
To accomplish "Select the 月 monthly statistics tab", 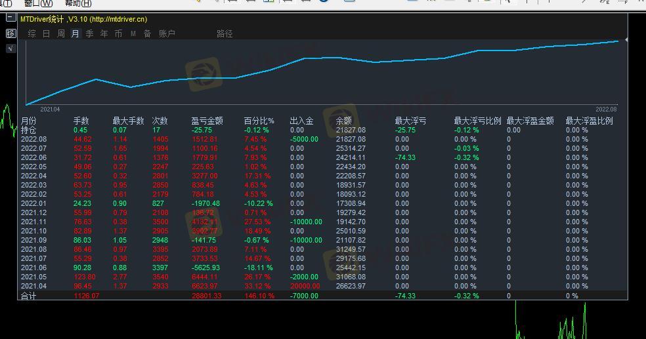I will [75, 33].
